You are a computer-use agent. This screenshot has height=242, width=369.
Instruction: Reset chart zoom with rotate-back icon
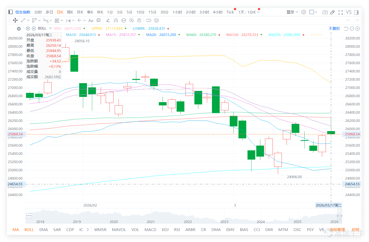tap(346, 29)
